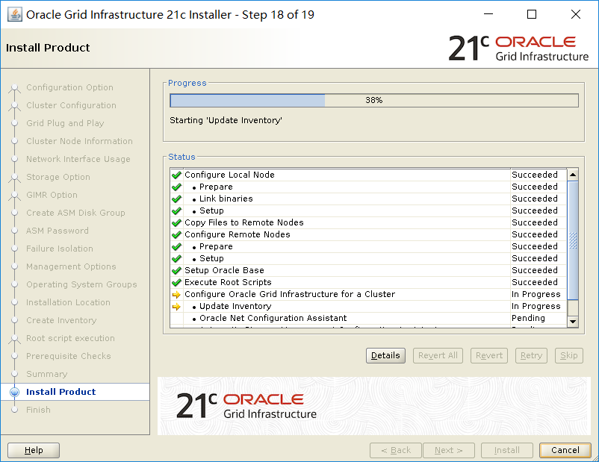Click the Next button
The height and width of the screenshot is (462, 599).
click(x=448, y=450)
